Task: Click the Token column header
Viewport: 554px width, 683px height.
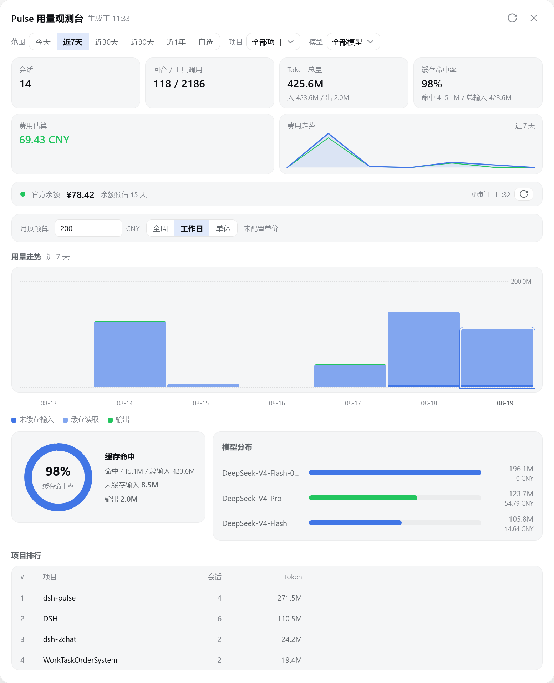Action: pyautogui.click(x=293, y=577)
